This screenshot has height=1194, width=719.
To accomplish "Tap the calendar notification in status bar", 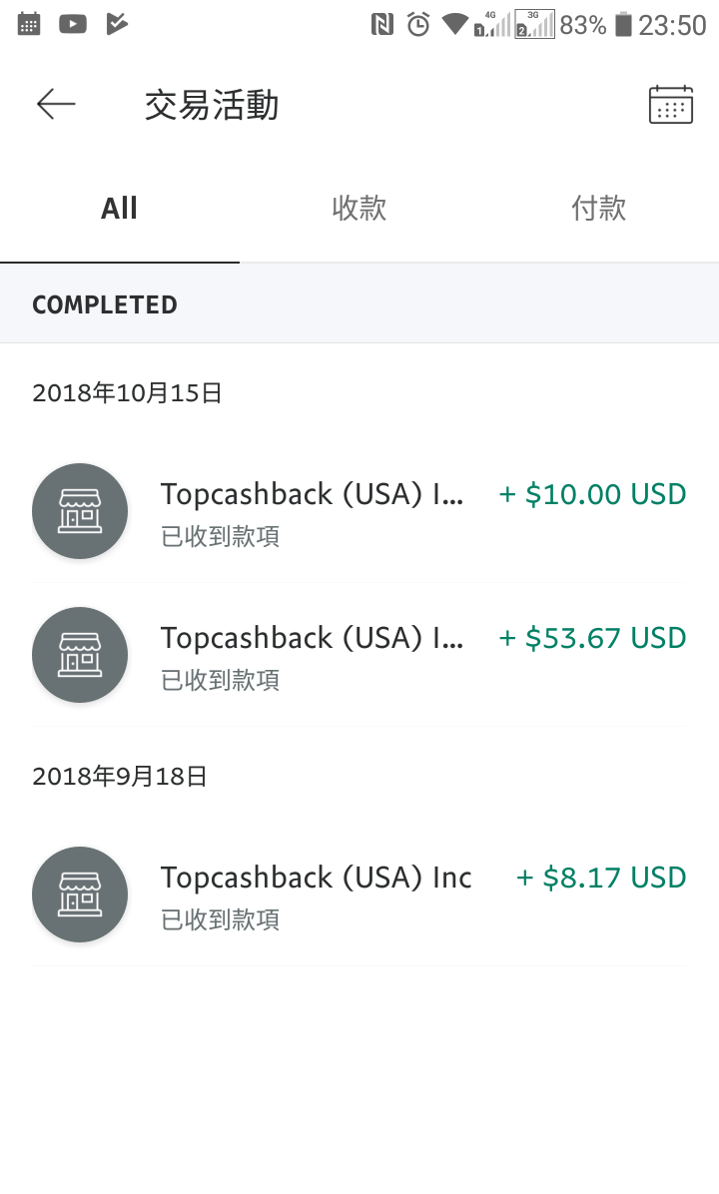I will (x=29, y=24).
